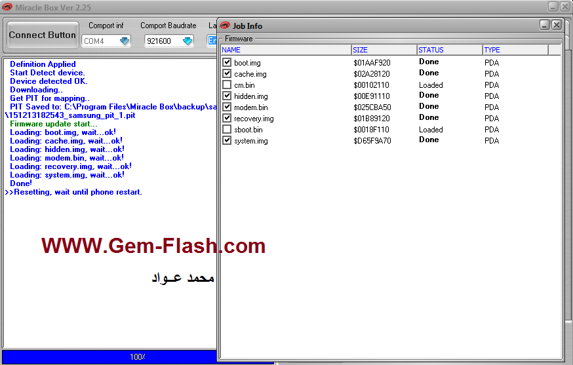This screenshot has height=365, width=573.
Task: Select the modem.bin file name
Action: [251, 107]
